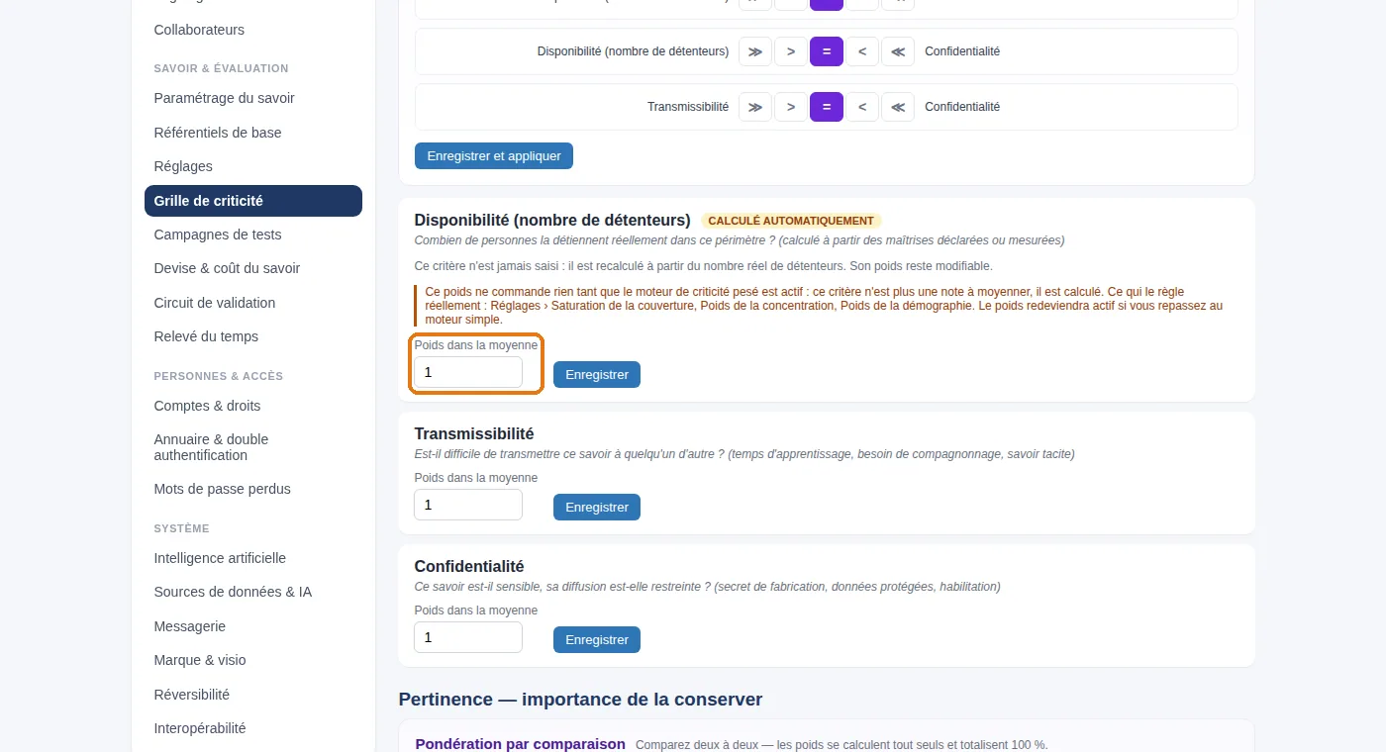This screenshot has height=752, width=1386.
Task: Focus the Confidentialité weight input field
Action: [468, 637]
